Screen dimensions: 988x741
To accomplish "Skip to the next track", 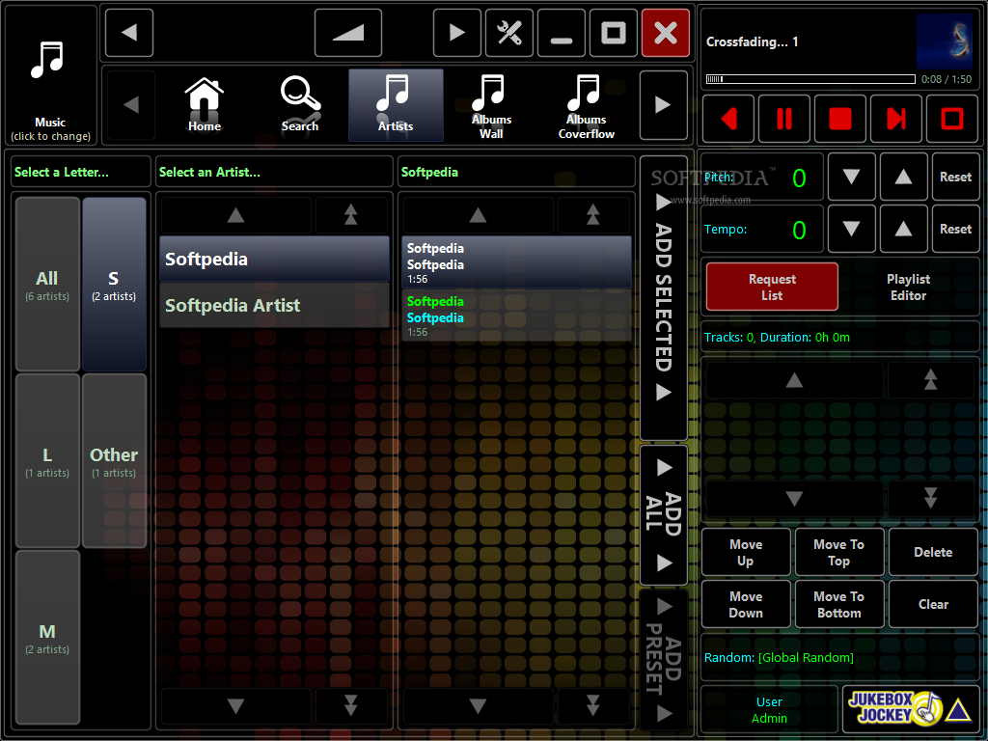I will click(896, 119).
